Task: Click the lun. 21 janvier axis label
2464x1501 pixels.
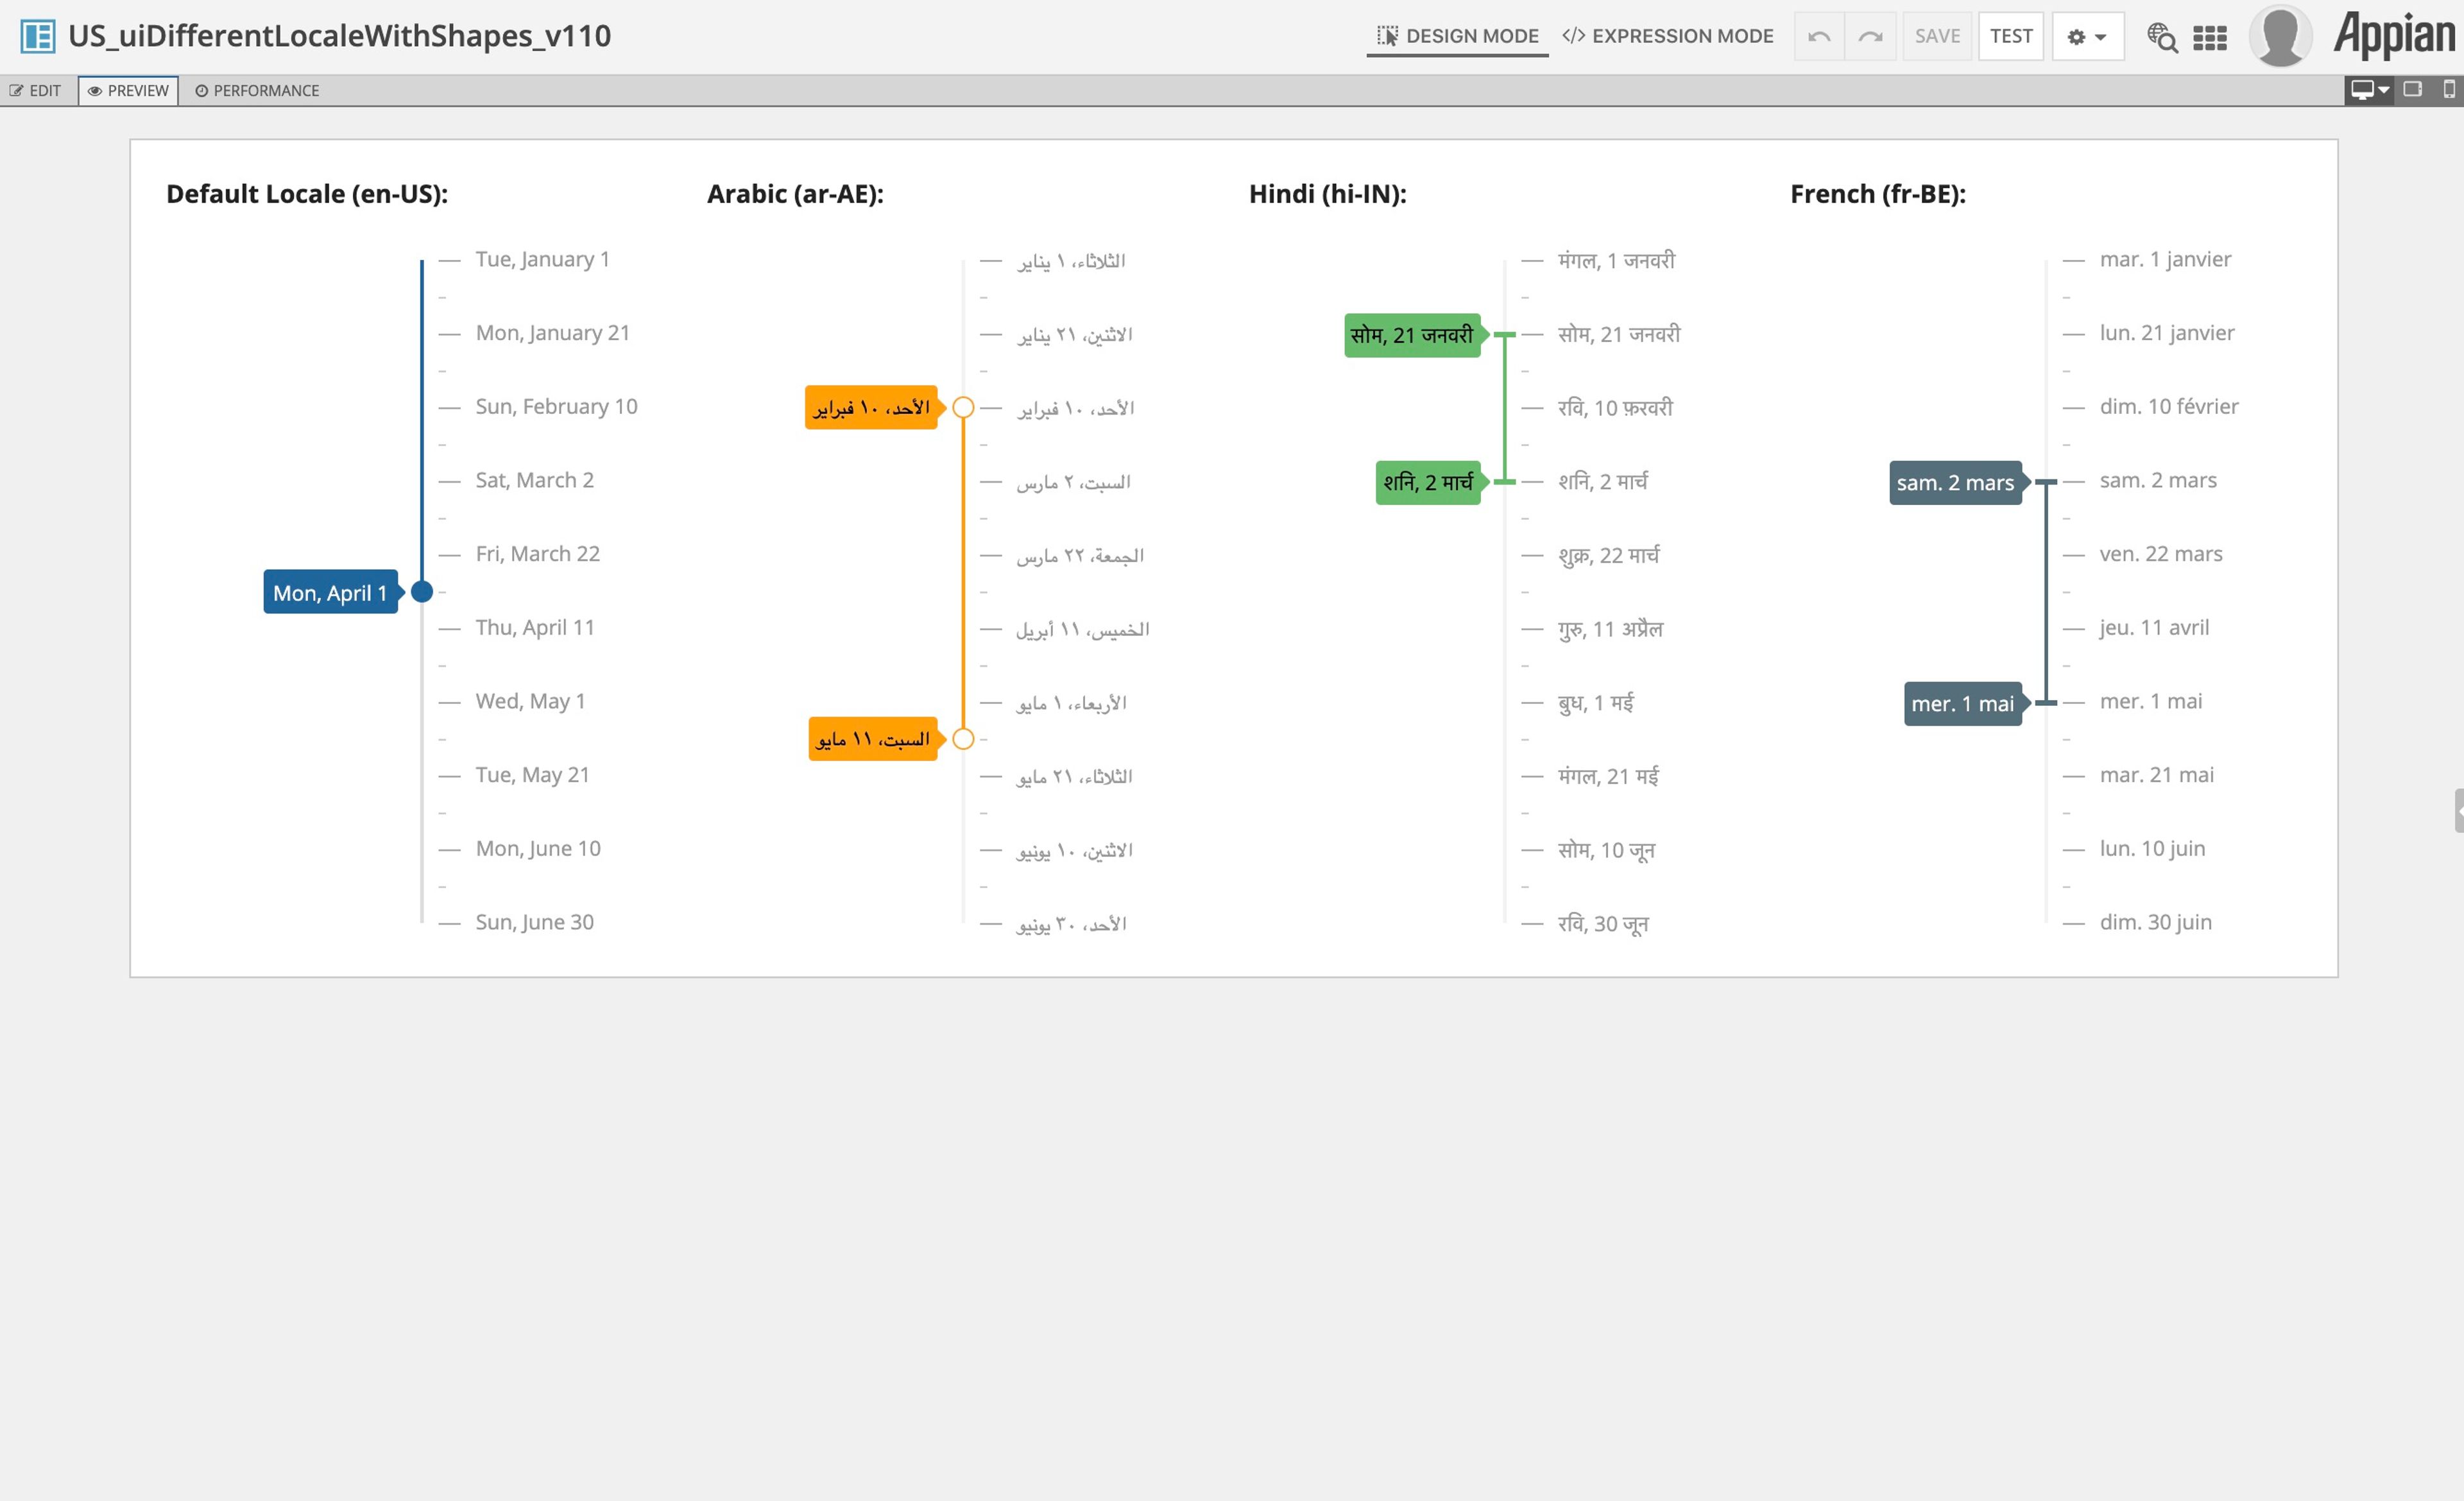Action: (2167, 333)
